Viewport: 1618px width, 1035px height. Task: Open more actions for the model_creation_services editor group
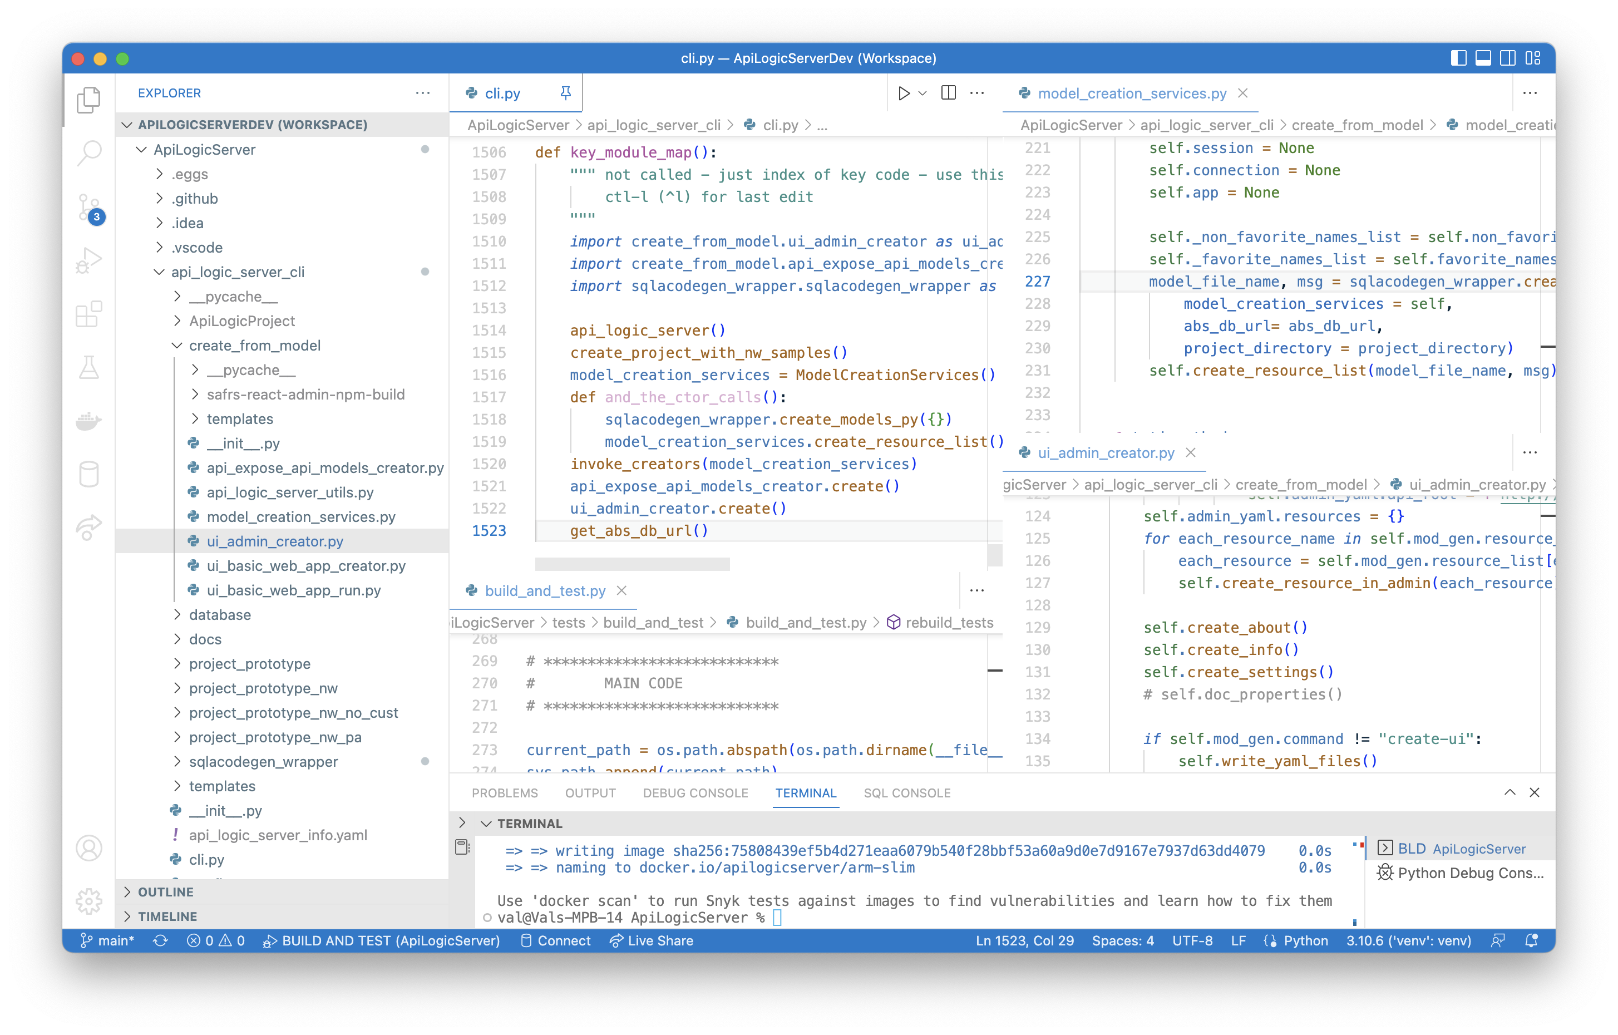pyautogui.click(x=1530, y=93)
